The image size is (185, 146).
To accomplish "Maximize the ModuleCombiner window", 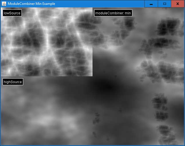I will [164, 4].
